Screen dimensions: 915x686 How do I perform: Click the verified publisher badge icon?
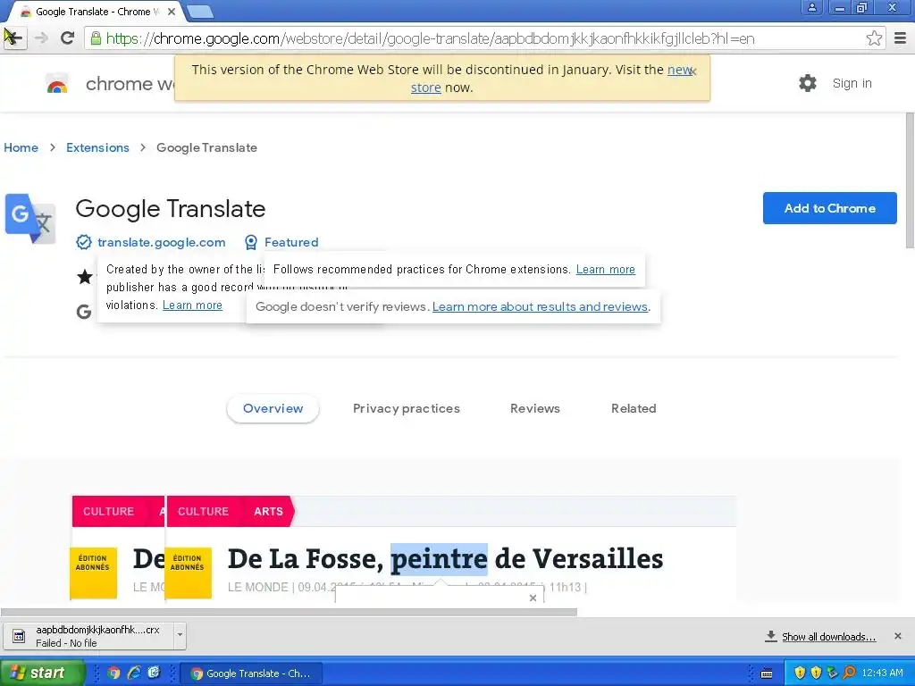pos(84,242)
